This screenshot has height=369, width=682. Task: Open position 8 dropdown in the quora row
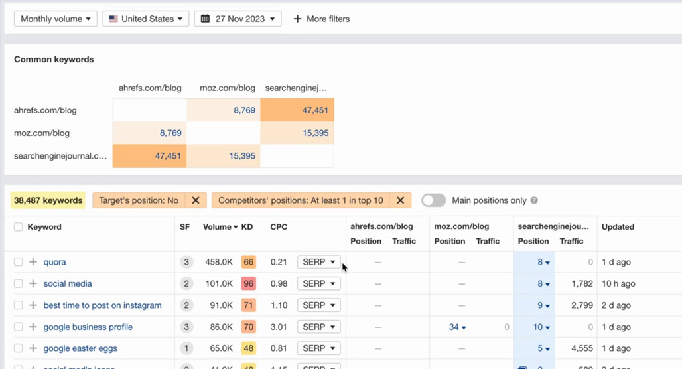coord(543,262)
